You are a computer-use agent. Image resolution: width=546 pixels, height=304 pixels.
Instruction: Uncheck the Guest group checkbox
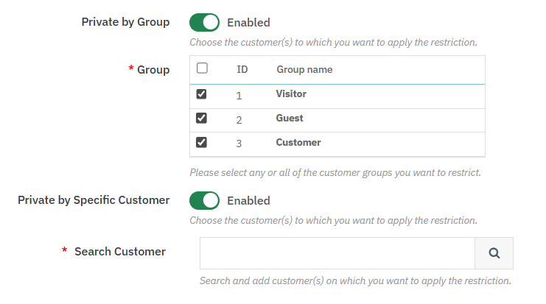pyautogui.click(x=201, y=119)
